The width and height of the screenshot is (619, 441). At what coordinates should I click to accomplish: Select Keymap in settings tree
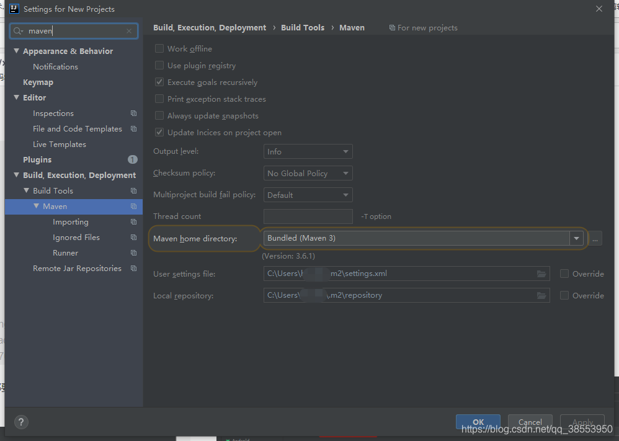(x=38, y=82)
